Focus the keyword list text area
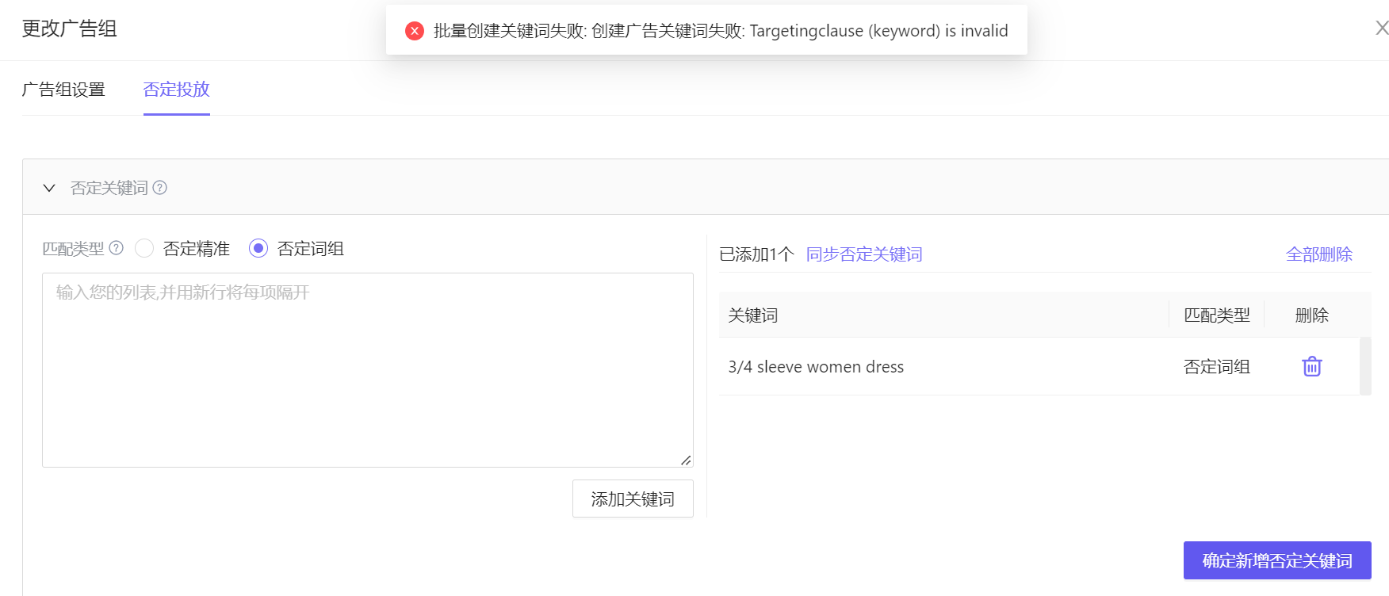 [368, 370]
